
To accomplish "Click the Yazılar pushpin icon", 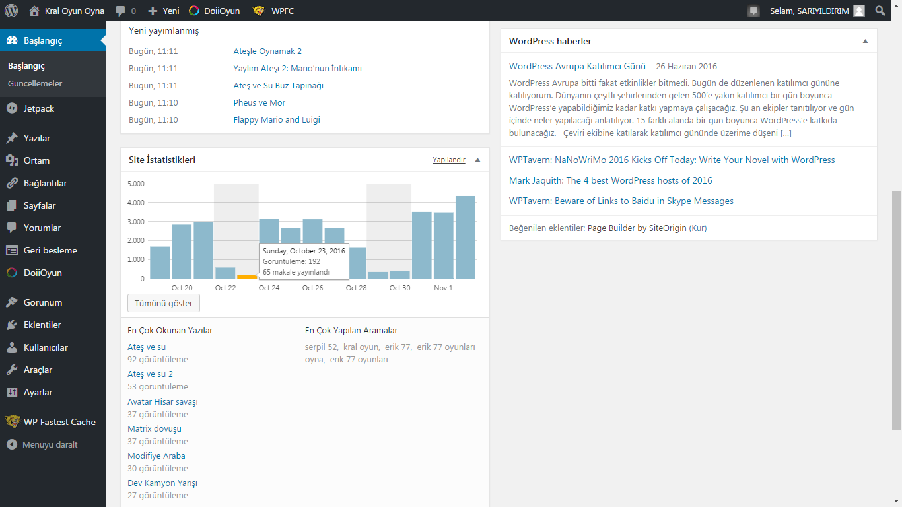I will pyautogui.click(x=12, y=138).
